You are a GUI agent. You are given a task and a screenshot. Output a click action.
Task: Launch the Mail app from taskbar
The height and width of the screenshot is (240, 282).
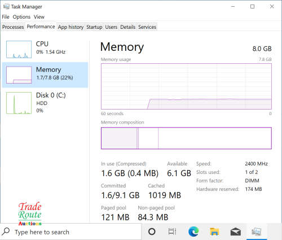pos(236,232)
